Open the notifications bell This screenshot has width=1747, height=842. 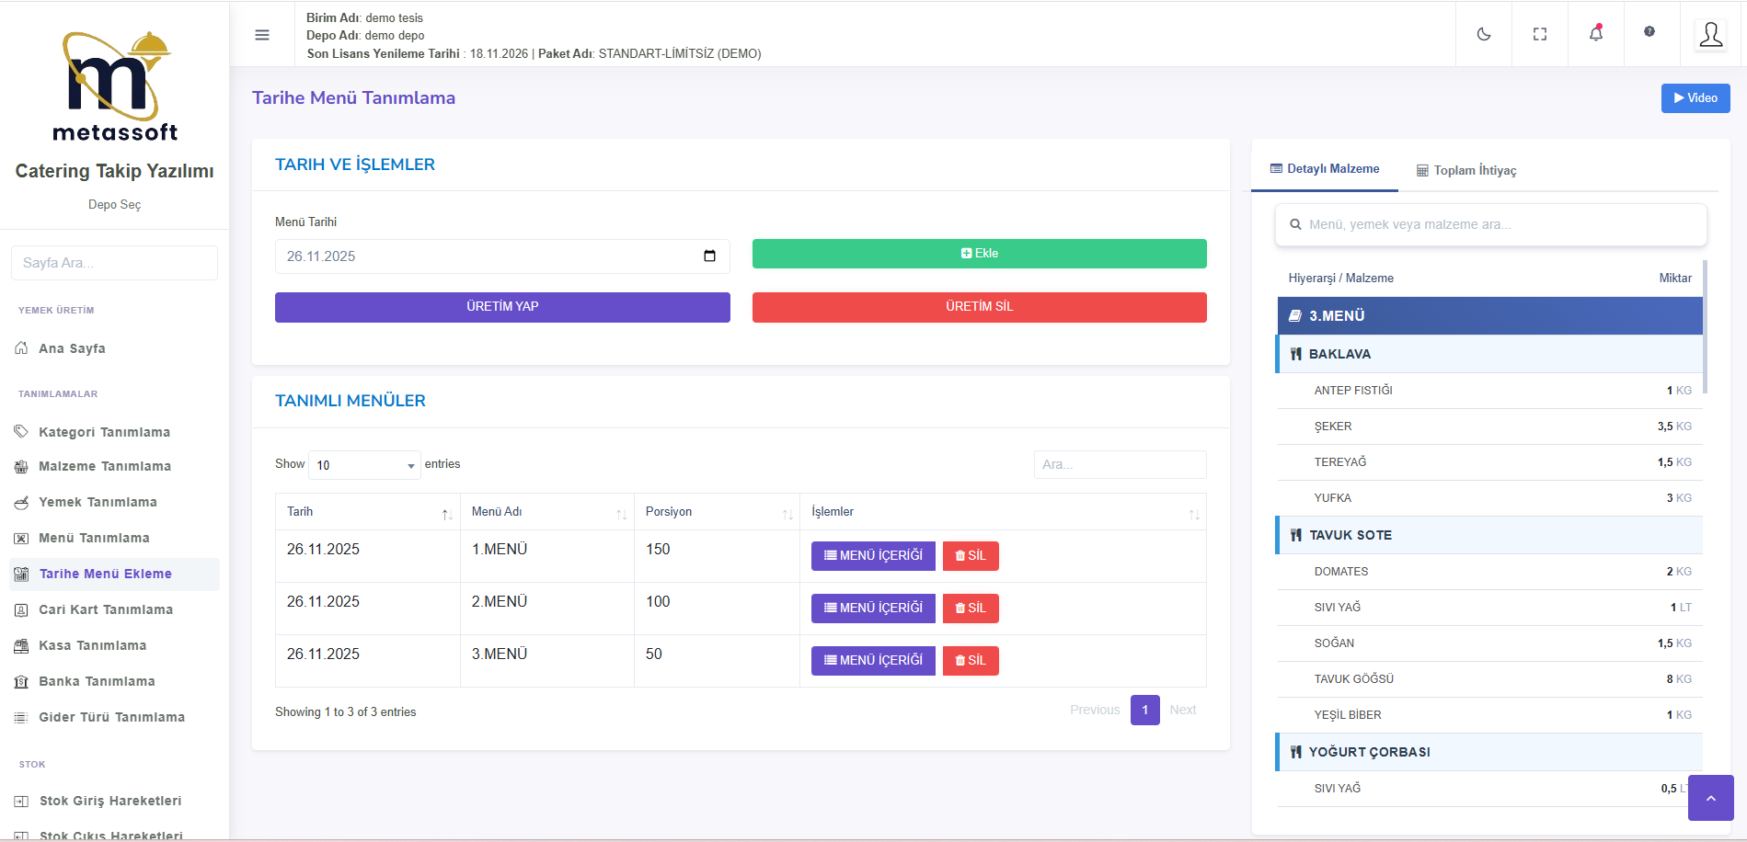click(1595, 34)
